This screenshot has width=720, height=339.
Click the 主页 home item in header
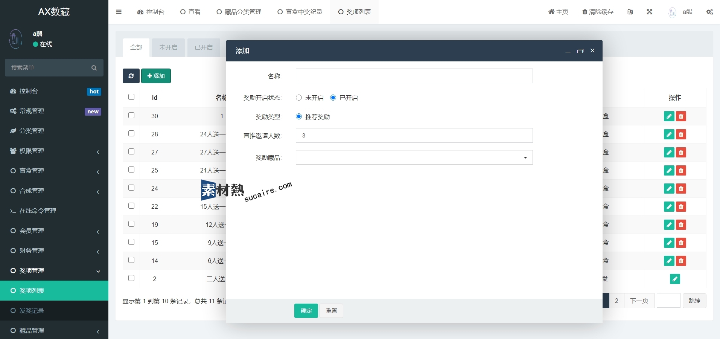[x=558, y=12]
